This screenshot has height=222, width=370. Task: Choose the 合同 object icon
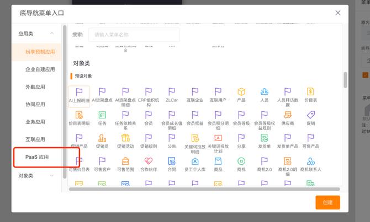point(172,161)
